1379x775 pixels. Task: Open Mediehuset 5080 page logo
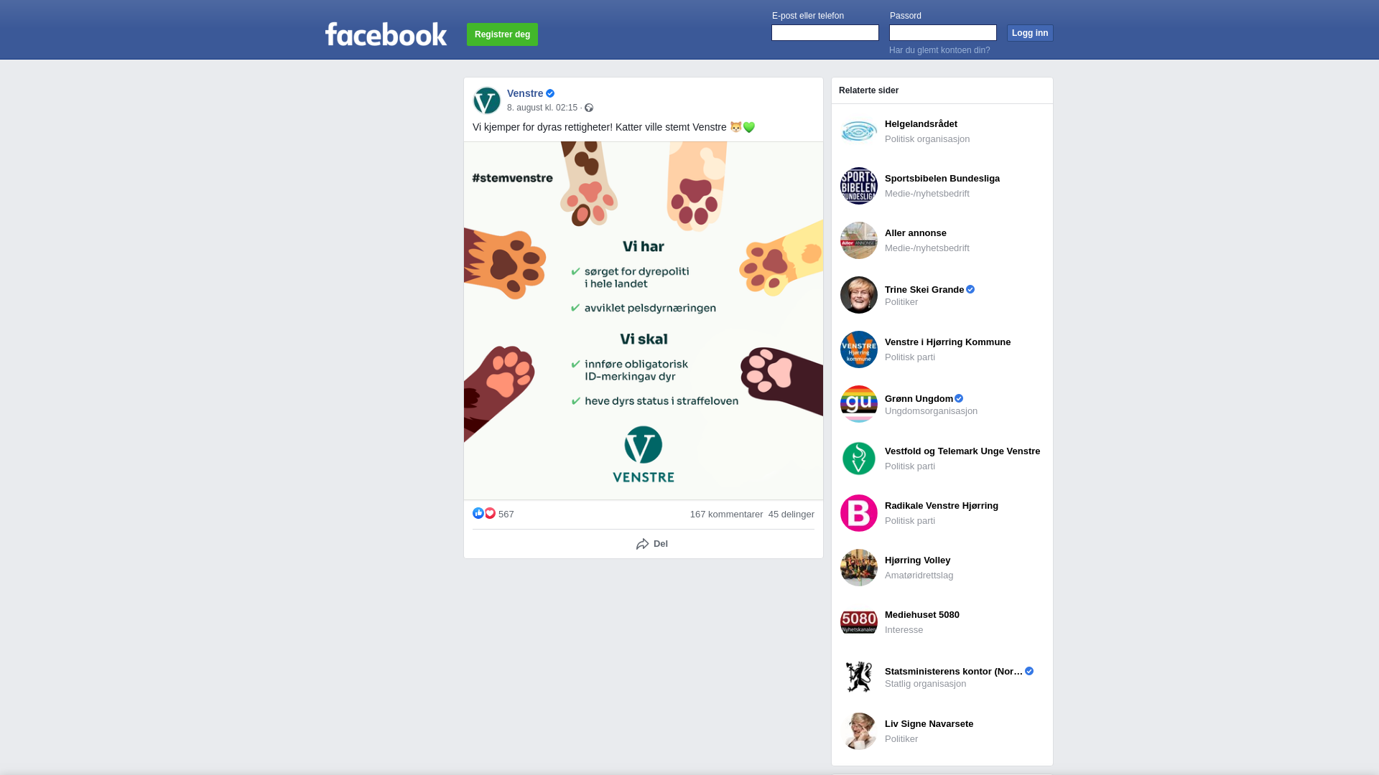point(859,622)
